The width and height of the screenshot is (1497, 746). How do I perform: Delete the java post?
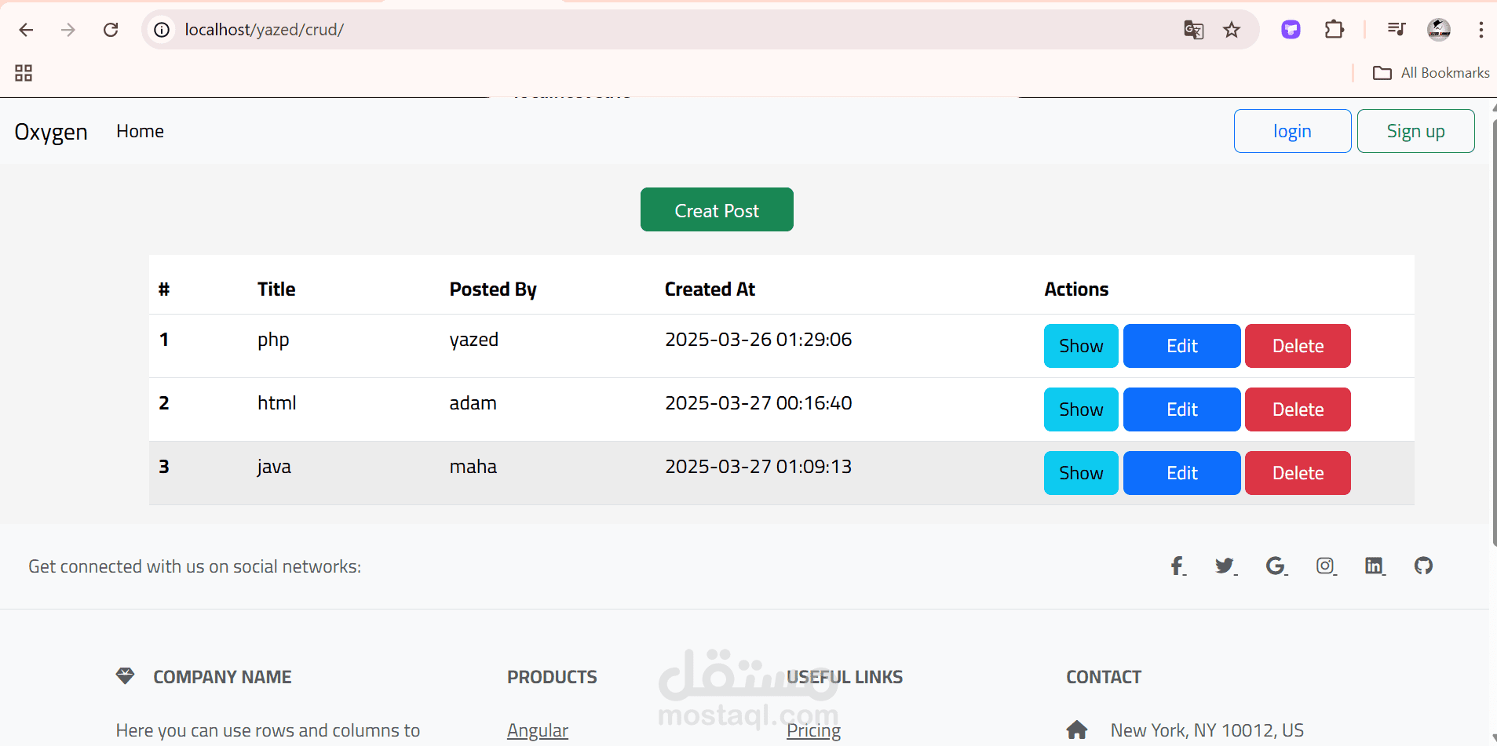pos(1298,473)
